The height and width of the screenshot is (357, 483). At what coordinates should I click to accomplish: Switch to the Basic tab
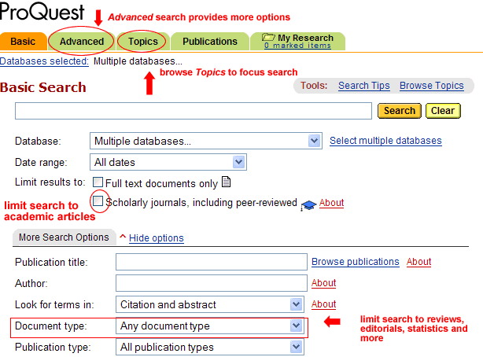[x=23, y=41]
